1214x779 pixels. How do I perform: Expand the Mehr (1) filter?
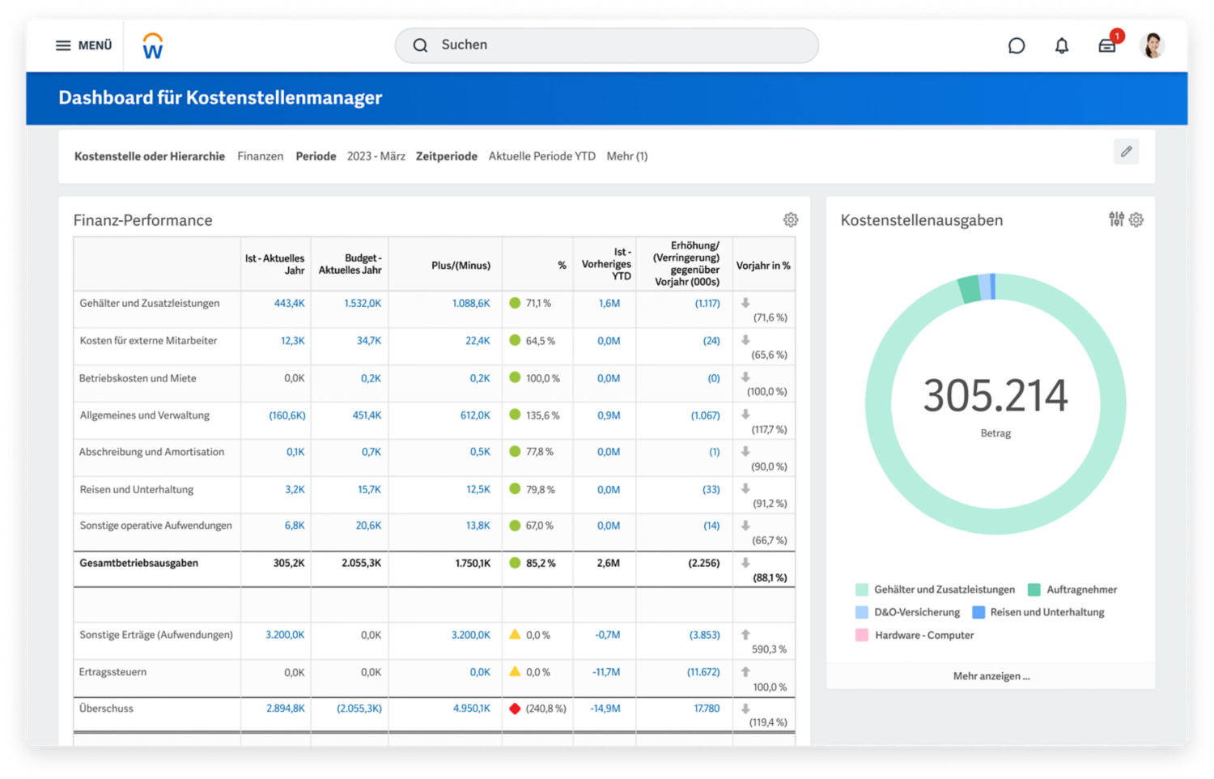point(627,156)
